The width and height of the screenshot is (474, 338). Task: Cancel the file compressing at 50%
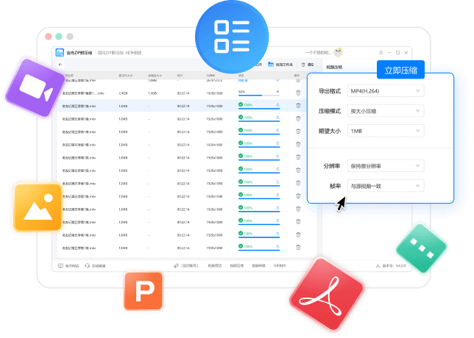(277, 92)
